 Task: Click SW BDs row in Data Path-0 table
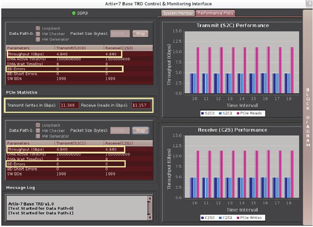(x=80, y=79)
